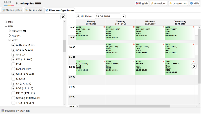The width and height of the screenshot is (201, 114).
Task: Check the Fachsch.Sitz. checkbox
Action: [13, 69]
